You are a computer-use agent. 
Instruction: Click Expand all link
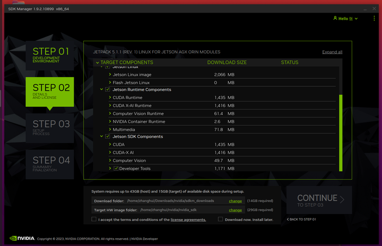pyautogui.click(x=332, y=52)
